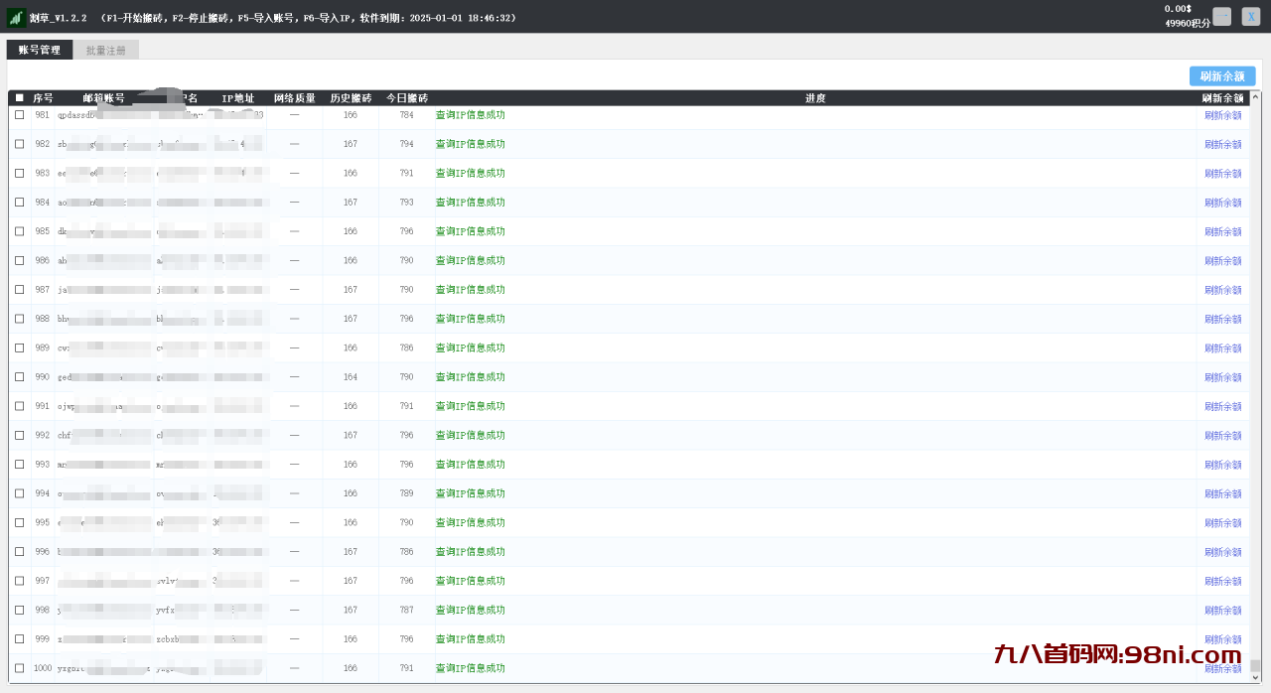Click the scrollbar down arrow
1271x693 pixels.
[1255, 677]
